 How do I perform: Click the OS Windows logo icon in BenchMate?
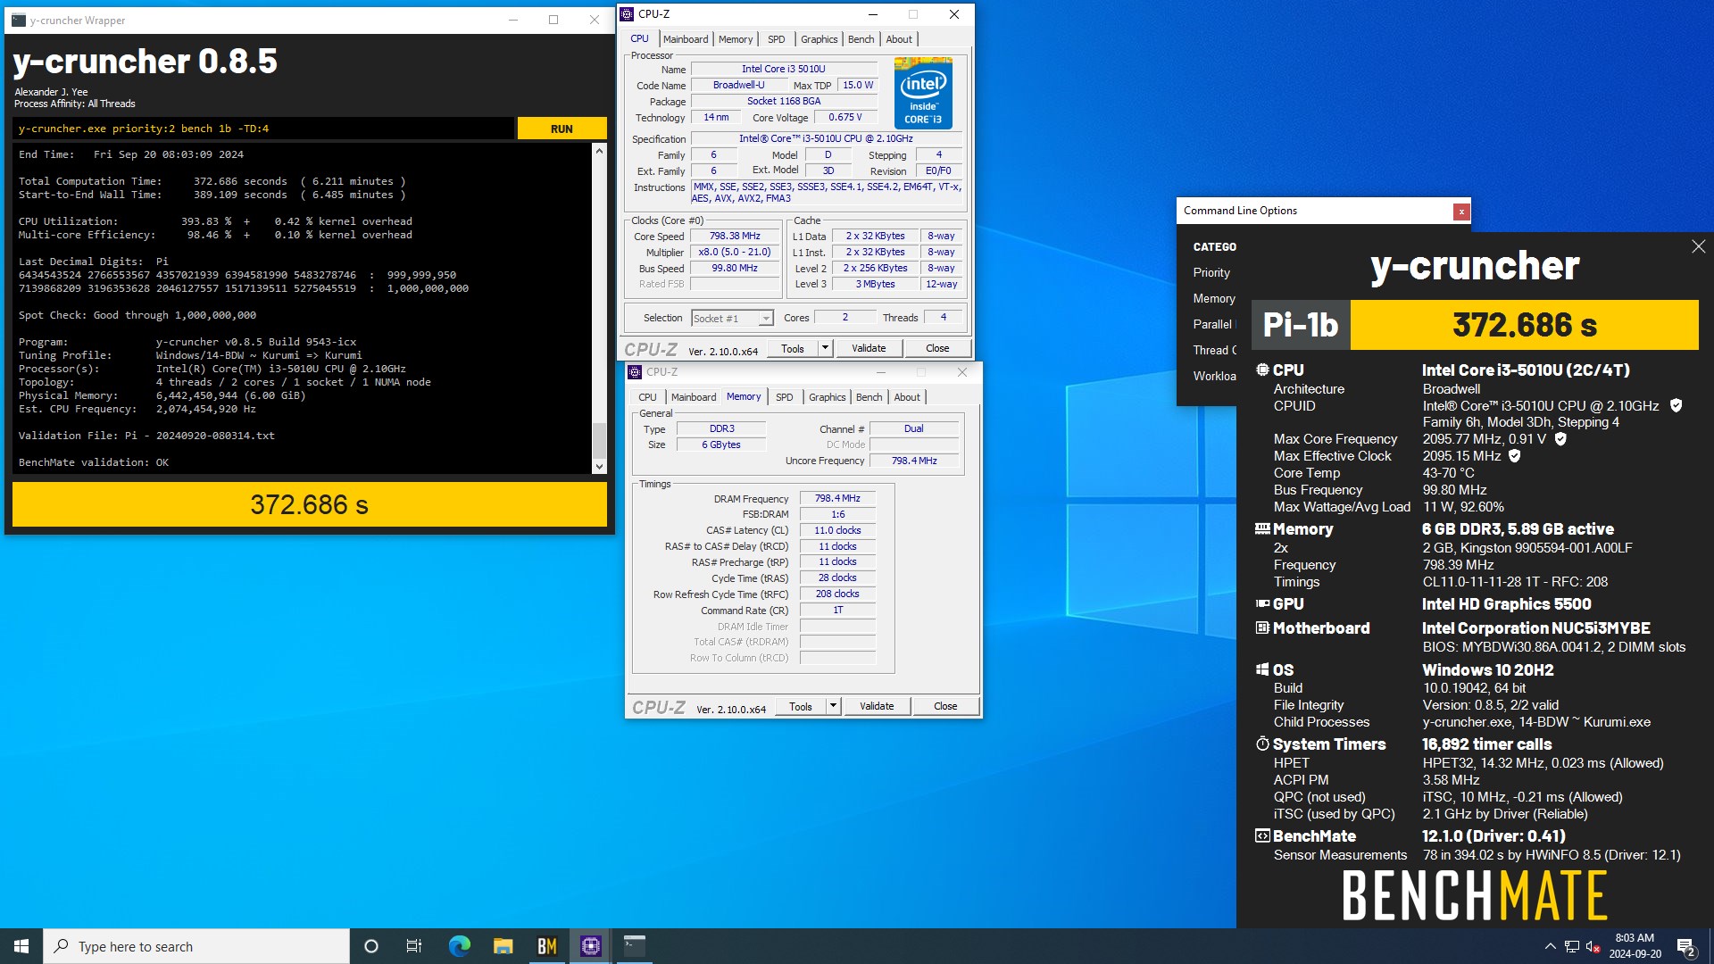[x=1262, y=670]
